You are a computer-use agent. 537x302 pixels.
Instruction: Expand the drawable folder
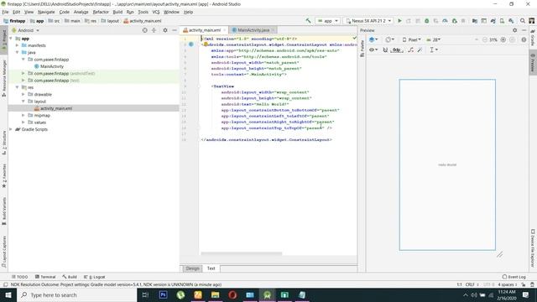click(x=23, y=94)
